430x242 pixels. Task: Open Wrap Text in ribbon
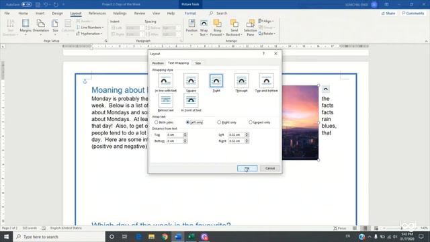coord(204,28)
